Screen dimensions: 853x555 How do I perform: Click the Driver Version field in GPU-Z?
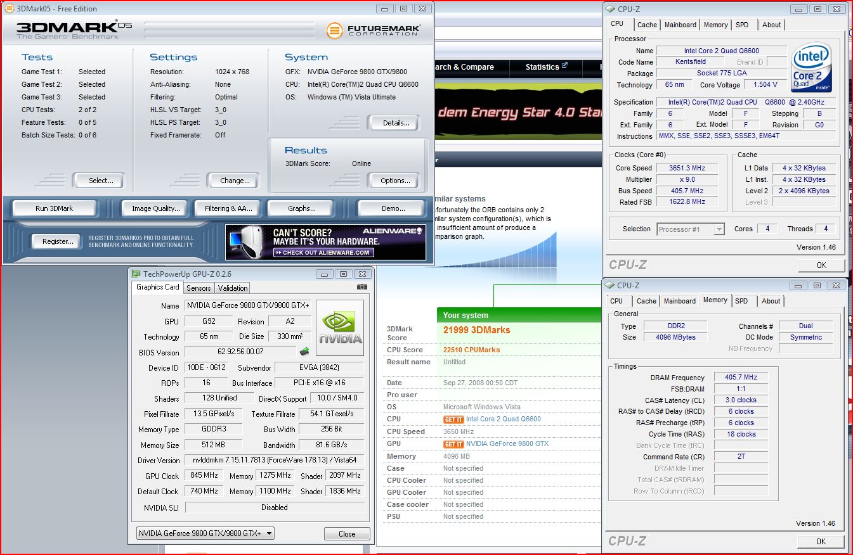275,460
